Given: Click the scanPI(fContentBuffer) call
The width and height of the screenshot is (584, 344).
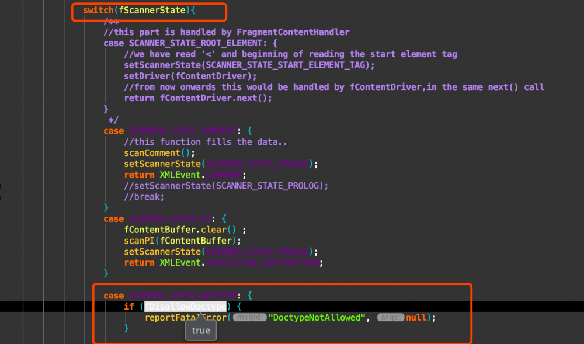Looking at the screenshot, I should 182,241.
